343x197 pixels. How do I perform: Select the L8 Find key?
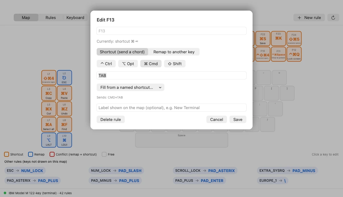pyautogui.click(x=64, y=124)
